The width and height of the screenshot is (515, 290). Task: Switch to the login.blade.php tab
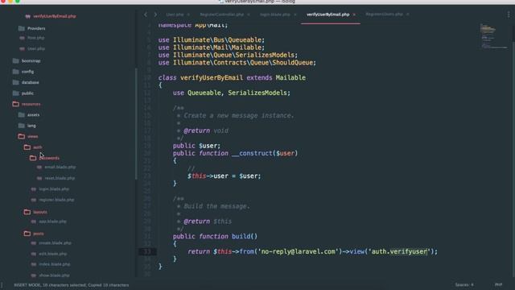click(x=275, y=14)
